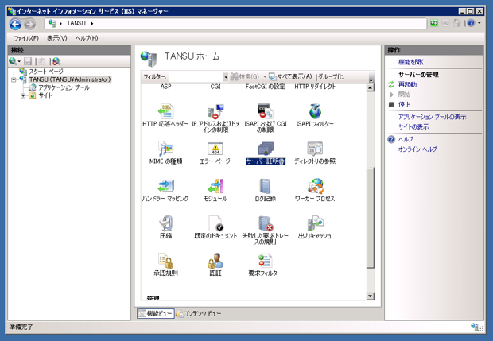Click the サイトの表示 link
The height and width of the screenshot is (341, 493).
413,127
